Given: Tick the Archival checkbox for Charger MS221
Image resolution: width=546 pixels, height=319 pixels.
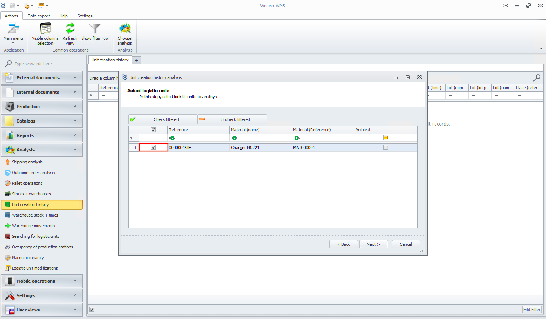Looking at the screenshot, I should pos(386,148).
